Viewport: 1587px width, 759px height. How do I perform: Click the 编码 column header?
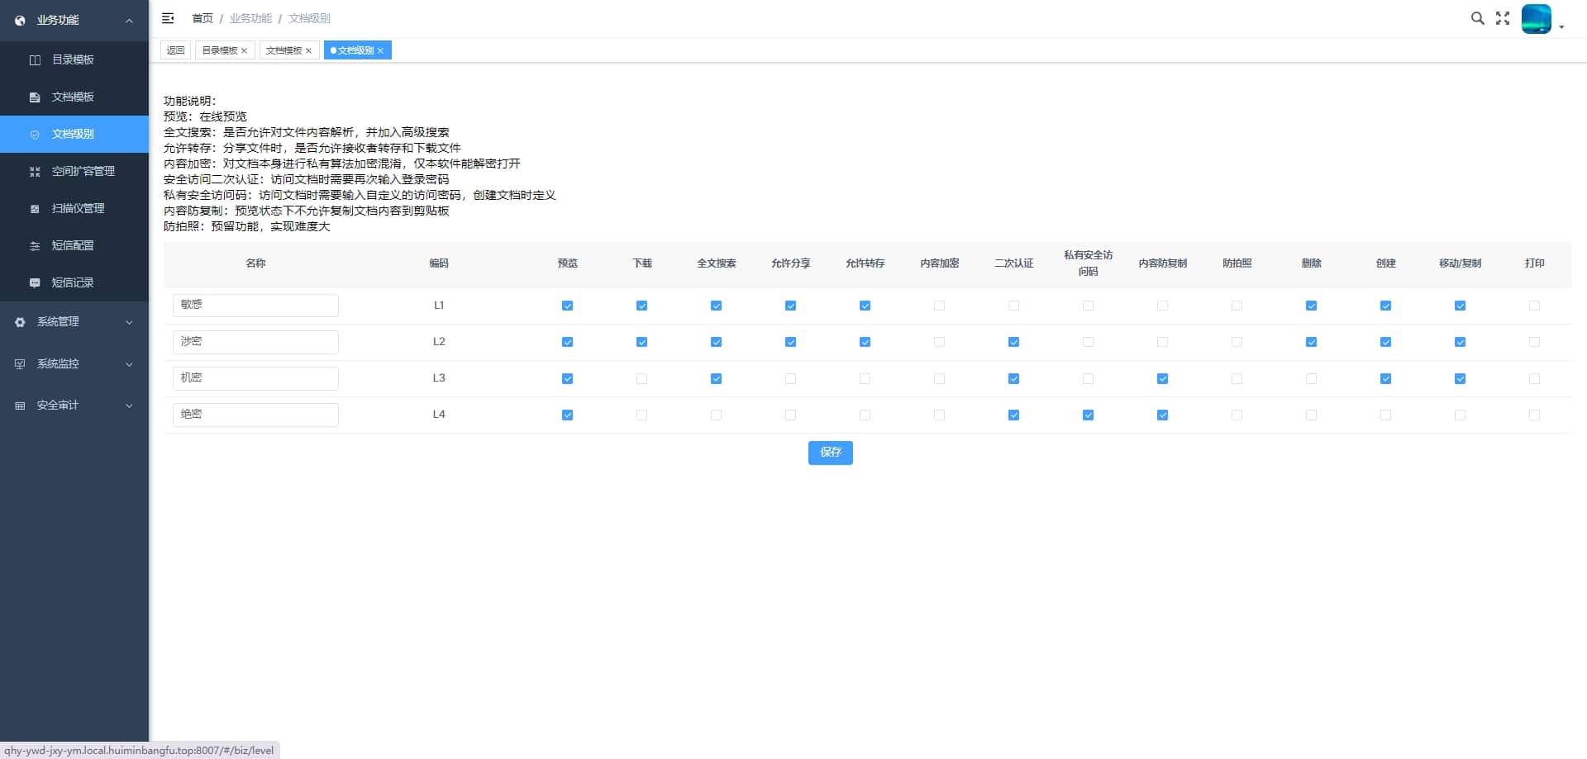point(439,263)
